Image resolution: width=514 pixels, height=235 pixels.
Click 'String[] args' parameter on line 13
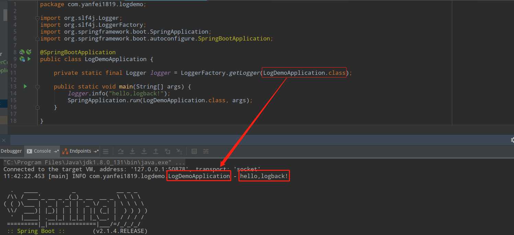coord(159,86)
